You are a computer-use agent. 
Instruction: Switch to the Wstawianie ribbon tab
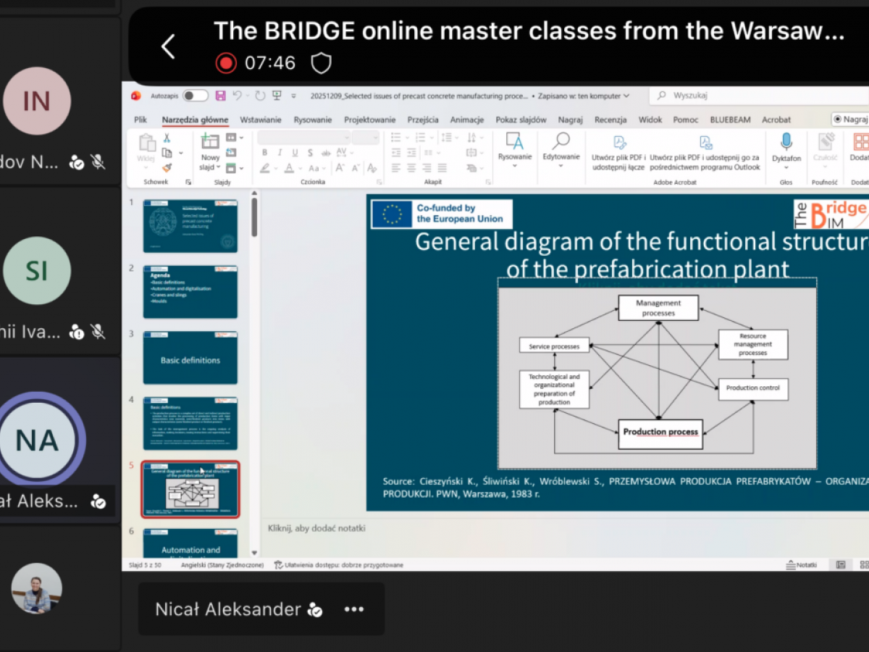tap(261, 120)
